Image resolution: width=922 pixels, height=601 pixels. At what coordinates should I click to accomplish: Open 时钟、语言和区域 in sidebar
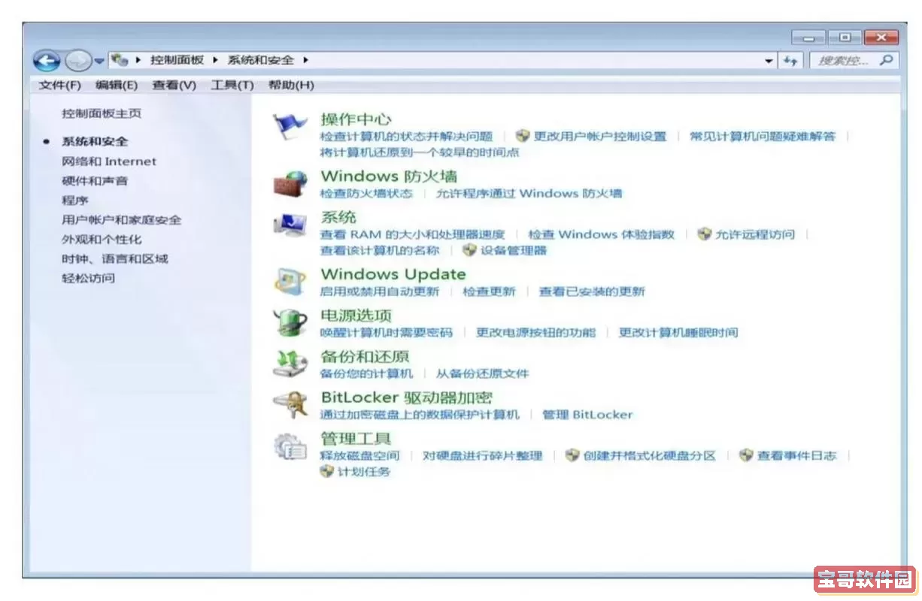pos(114,258)
